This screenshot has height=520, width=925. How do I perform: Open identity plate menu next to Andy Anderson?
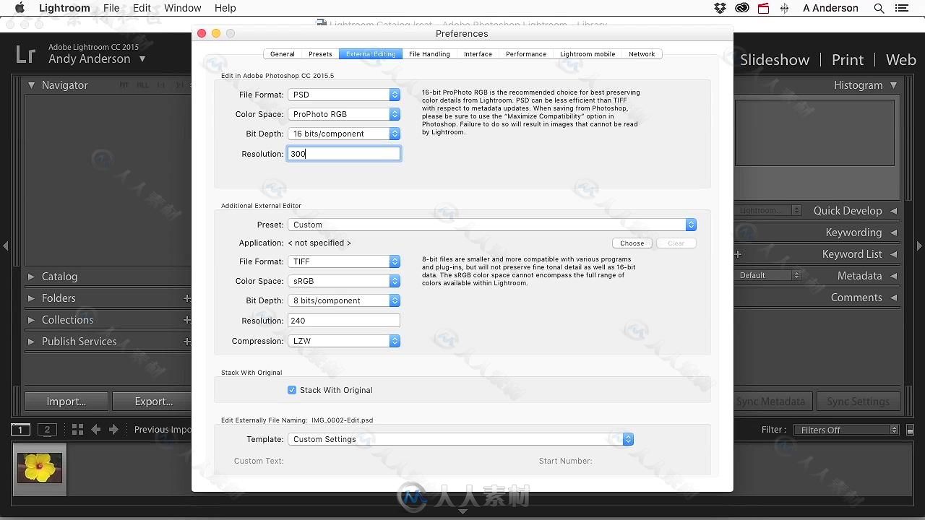coord(142,59)
